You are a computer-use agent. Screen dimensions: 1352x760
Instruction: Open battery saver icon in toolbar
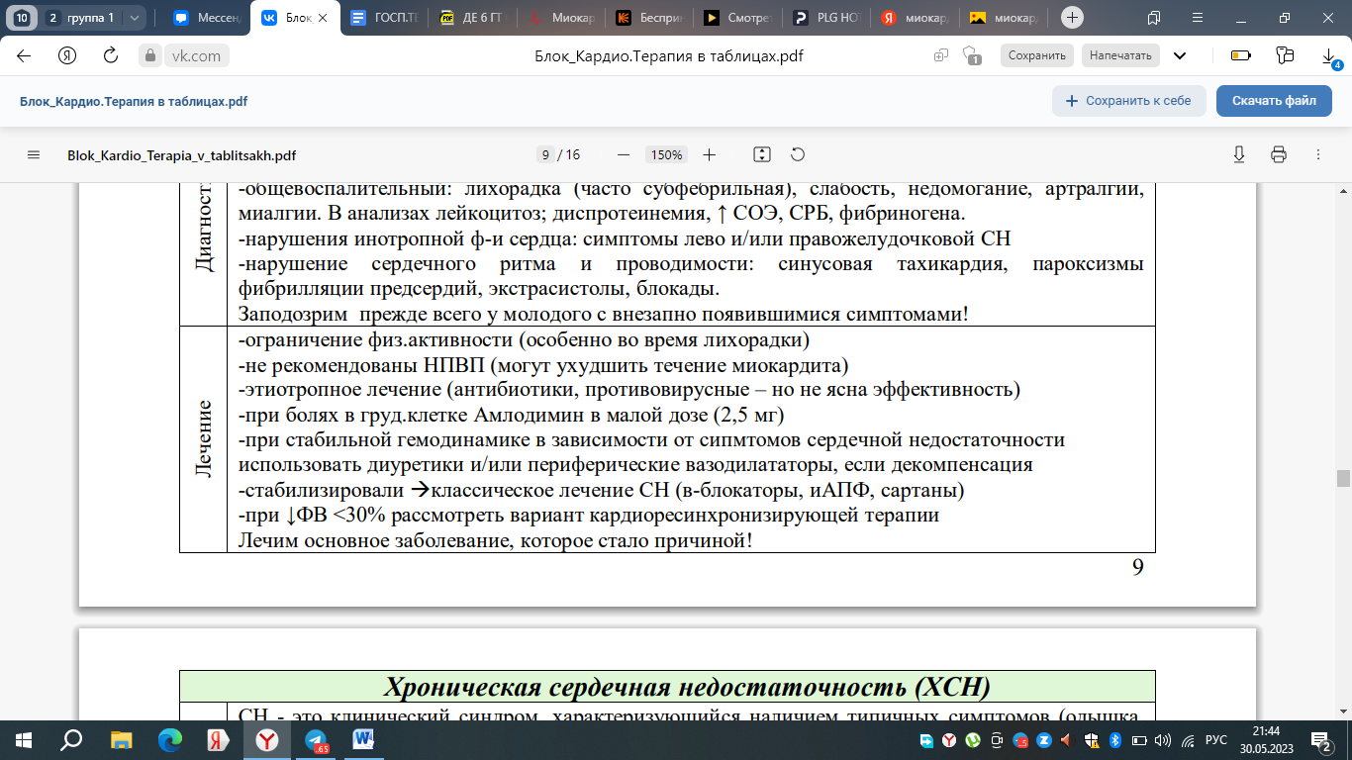tap(1240, 55)
